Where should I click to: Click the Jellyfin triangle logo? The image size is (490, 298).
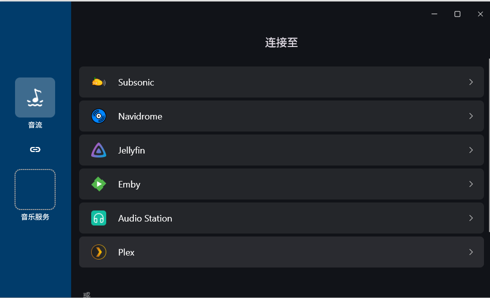tap(99, 150)
